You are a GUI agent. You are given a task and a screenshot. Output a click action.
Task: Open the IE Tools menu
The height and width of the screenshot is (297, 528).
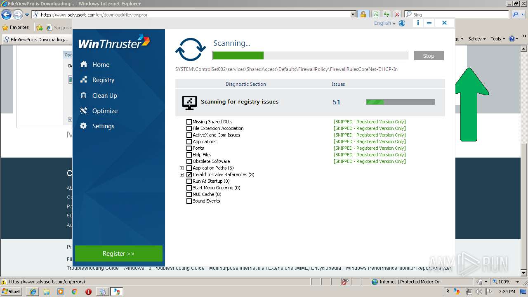pyautogui.click(x=498, y=39)
